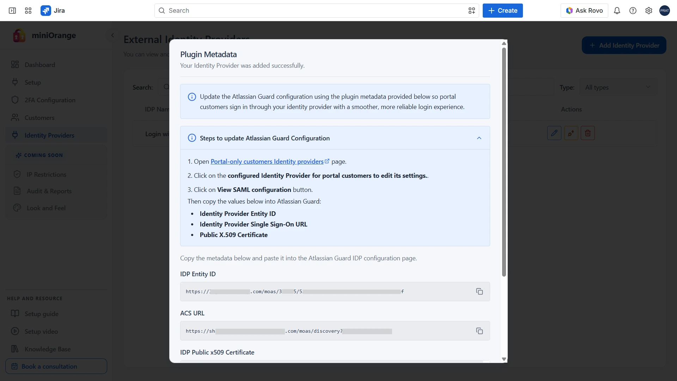Open IP Restrictions item
677x381 pixels.
coord(56,174)
